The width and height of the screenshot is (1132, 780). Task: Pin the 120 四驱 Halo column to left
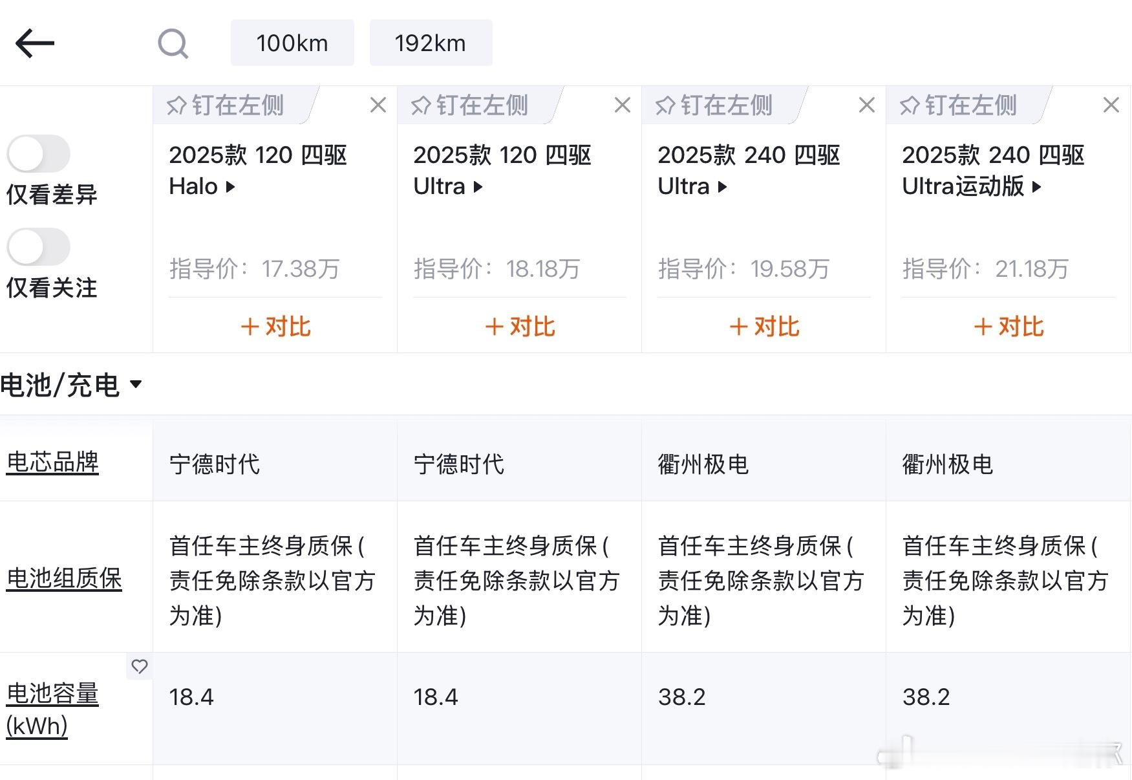[226, 105]
